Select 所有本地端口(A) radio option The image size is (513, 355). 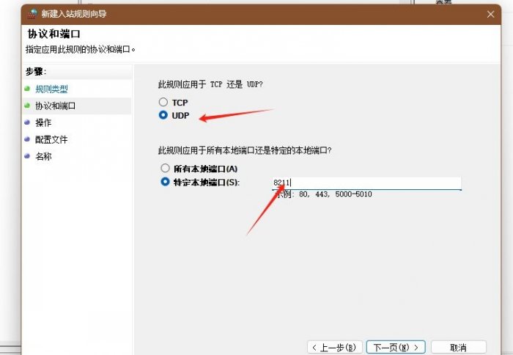165,169
